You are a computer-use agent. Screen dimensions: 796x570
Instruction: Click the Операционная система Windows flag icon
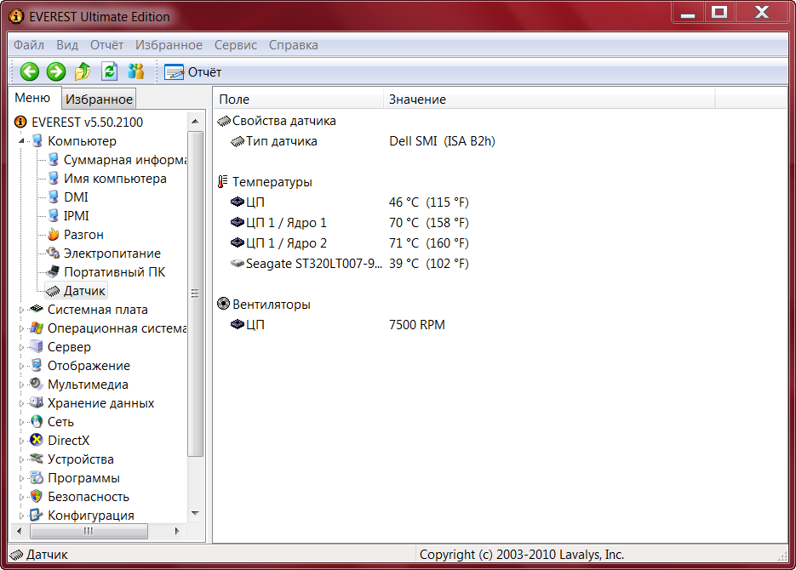tap(37, 328)
